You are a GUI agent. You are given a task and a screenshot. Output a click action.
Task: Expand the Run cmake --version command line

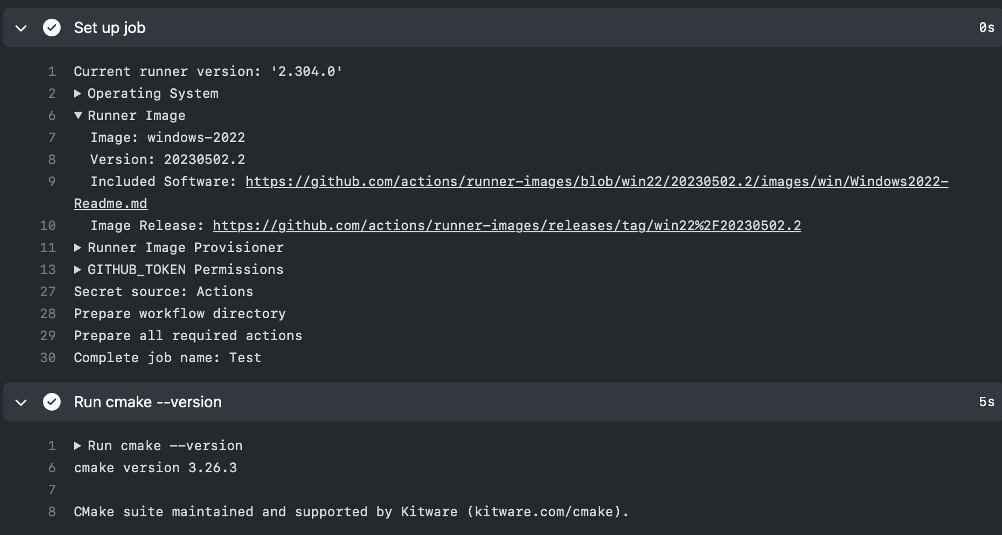78,446
